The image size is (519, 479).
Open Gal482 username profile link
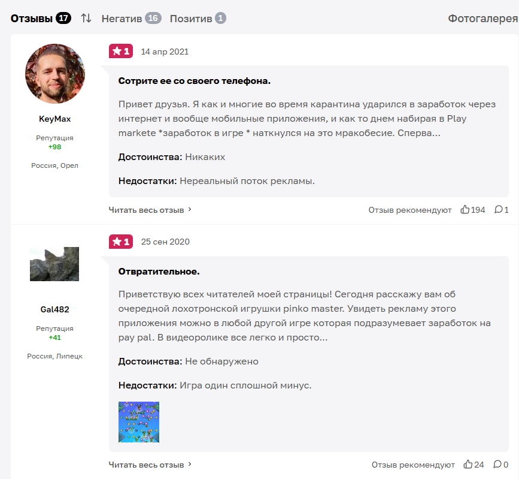tap(55, 309)
